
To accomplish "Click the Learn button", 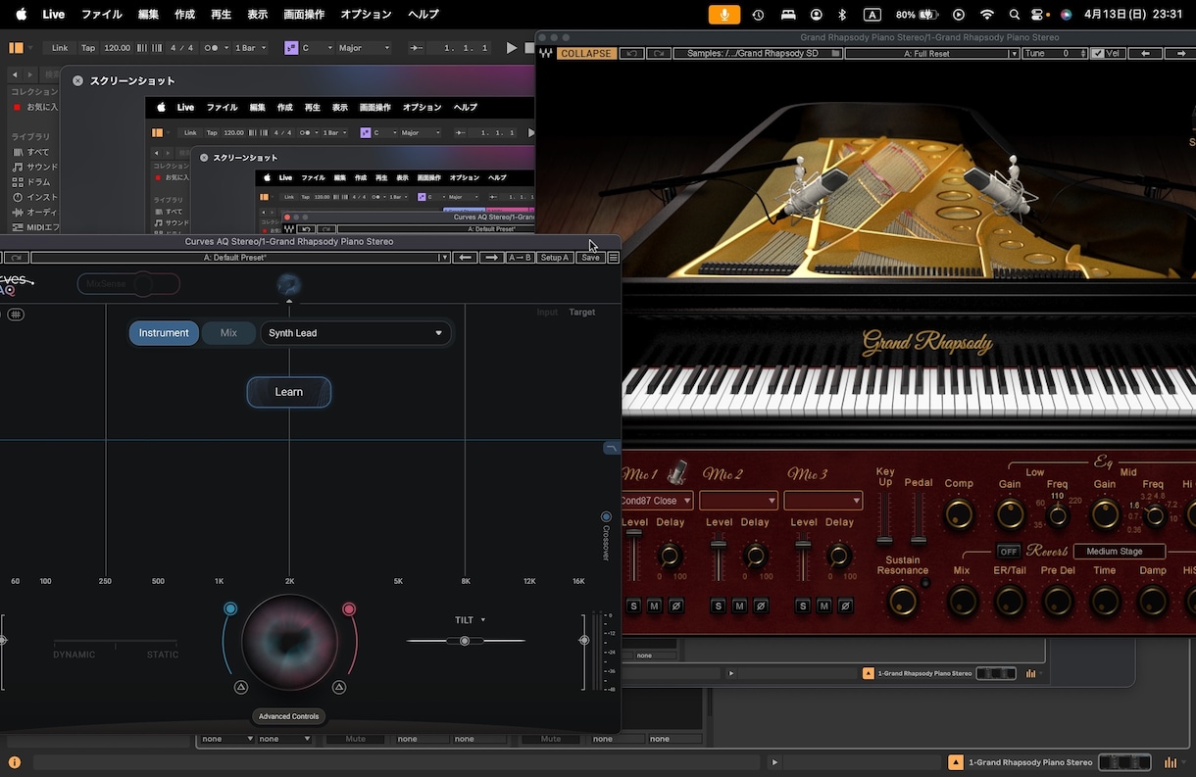I will pos(289,392).
